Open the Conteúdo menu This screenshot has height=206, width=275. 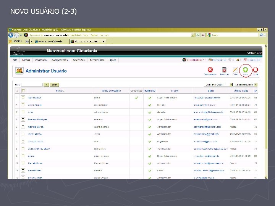[x=41, y=60]
